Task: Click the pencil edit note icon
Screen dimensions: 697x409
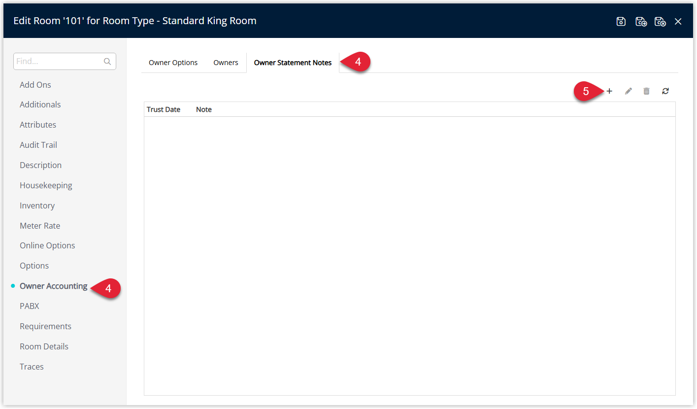Action: [628, 91]
